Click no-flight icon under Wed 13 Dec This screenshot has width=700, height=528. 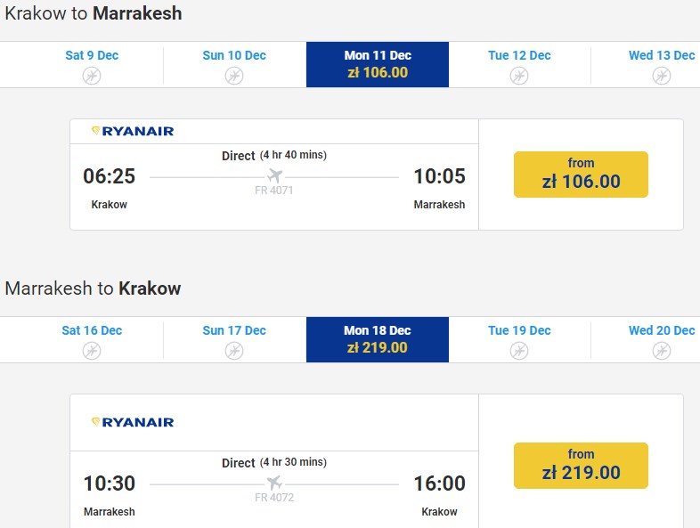pyautogui.click(x=662, y=76)
